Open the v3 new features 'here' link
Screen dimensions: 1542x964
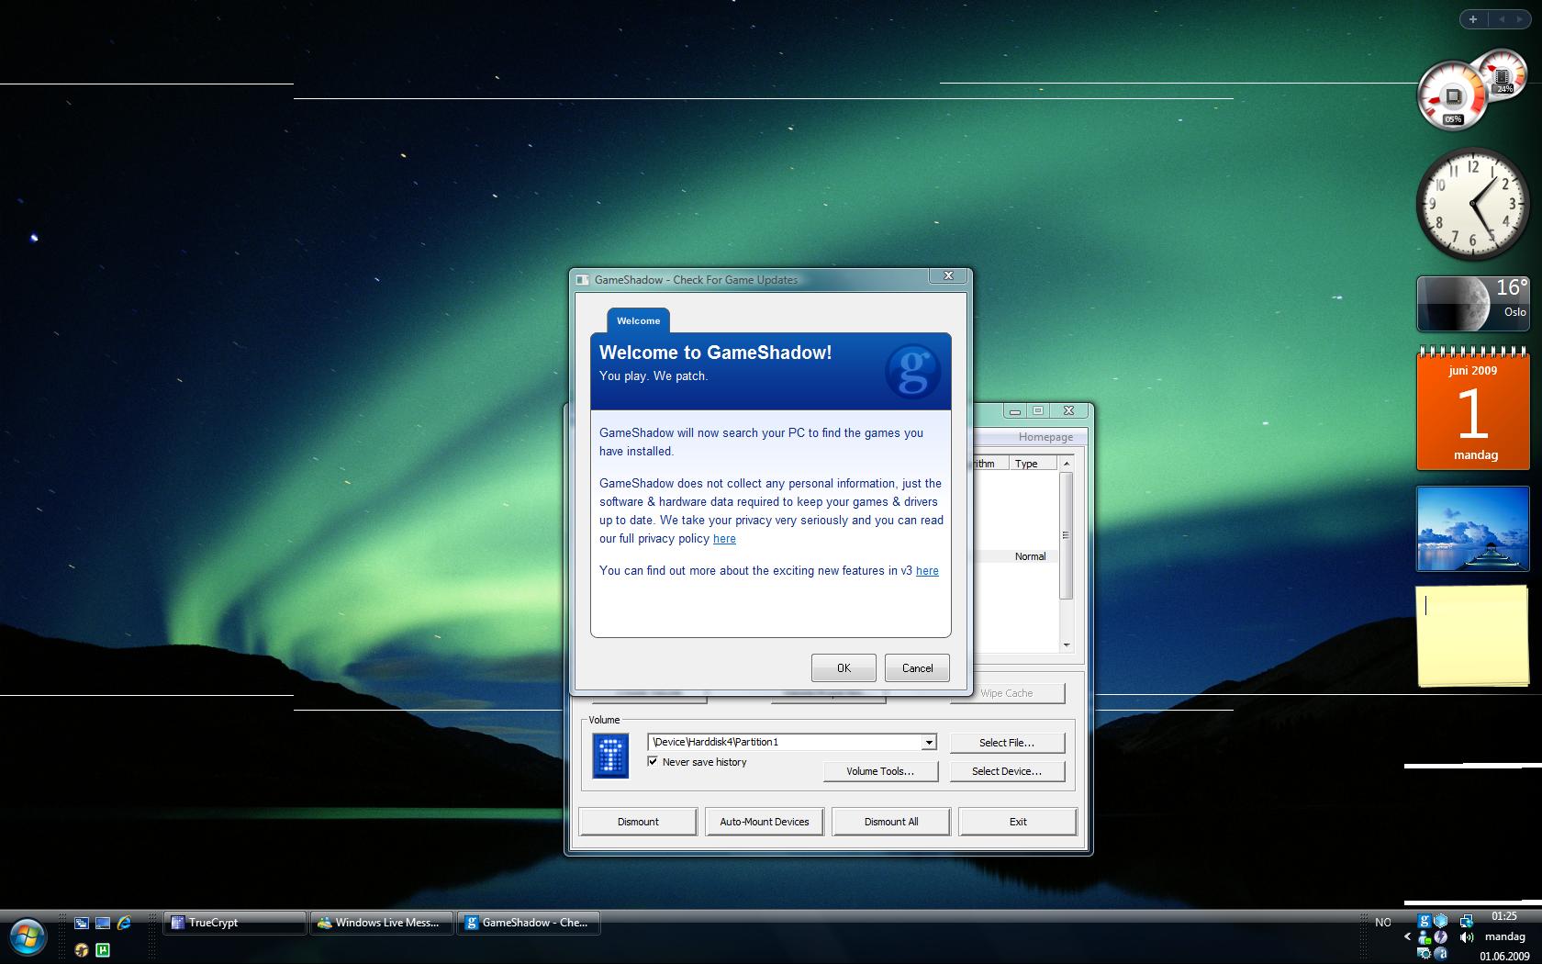click(927, 571)
